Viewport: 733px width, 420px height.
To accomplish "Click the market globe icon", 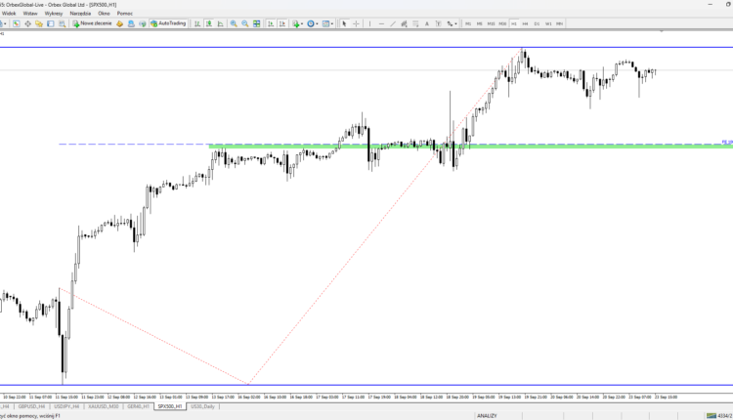I will tap(142, 23).
